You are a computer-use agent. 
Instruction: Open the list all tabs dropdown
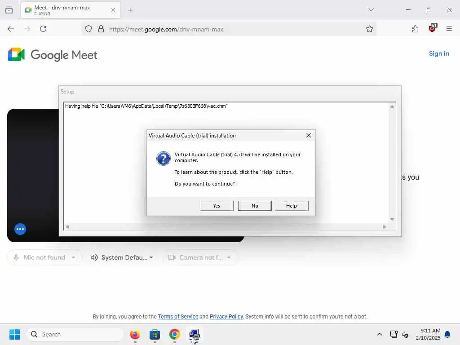pos(371,10)
